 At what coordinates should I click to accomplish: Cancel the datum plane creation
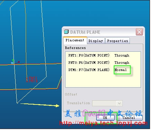[129, 118]
